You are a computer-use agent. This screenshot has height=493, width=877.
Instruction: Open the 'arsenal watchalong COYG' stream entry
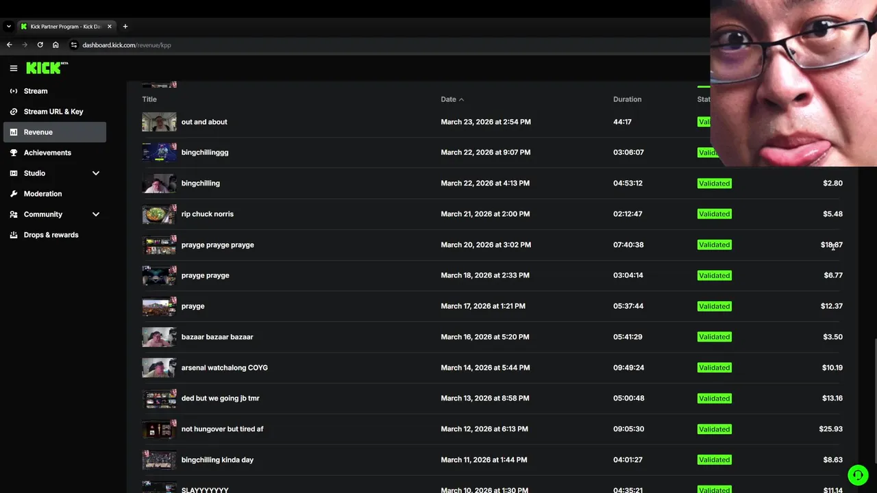[x=224, y=368]
